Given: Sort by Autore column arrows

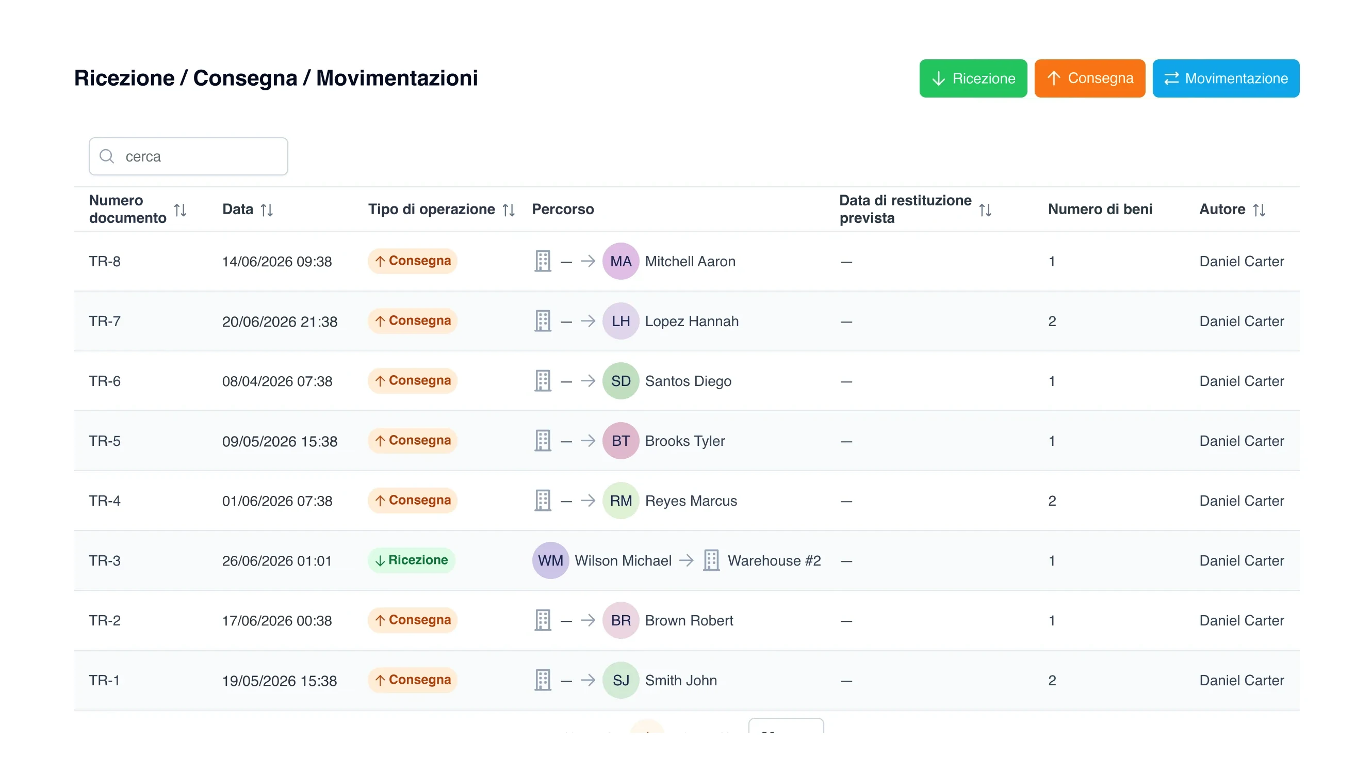Looking at the screenshot, I should click(x=1259, y=210).
